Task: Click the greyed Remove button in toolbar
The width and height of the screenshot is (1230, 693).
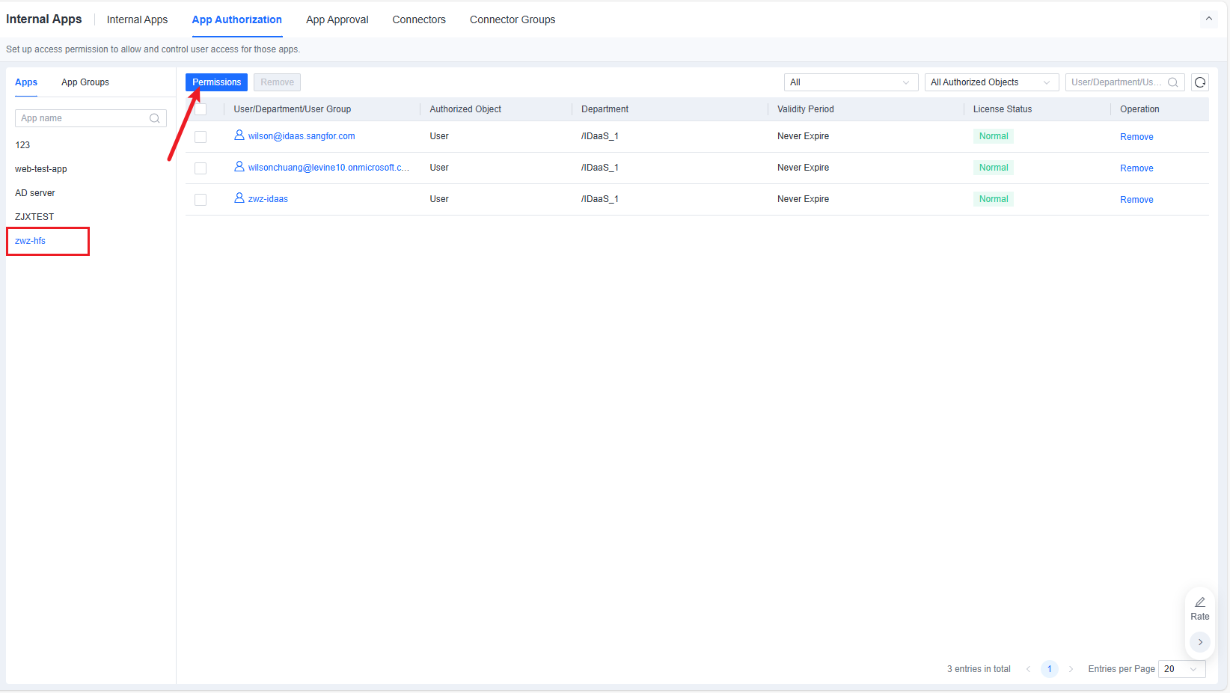Action: coord(277,82)
